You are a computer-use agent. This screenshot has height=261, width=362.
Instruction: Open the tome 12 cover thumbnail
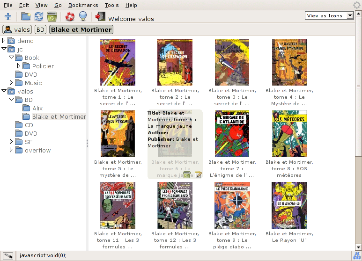[175, 205]
